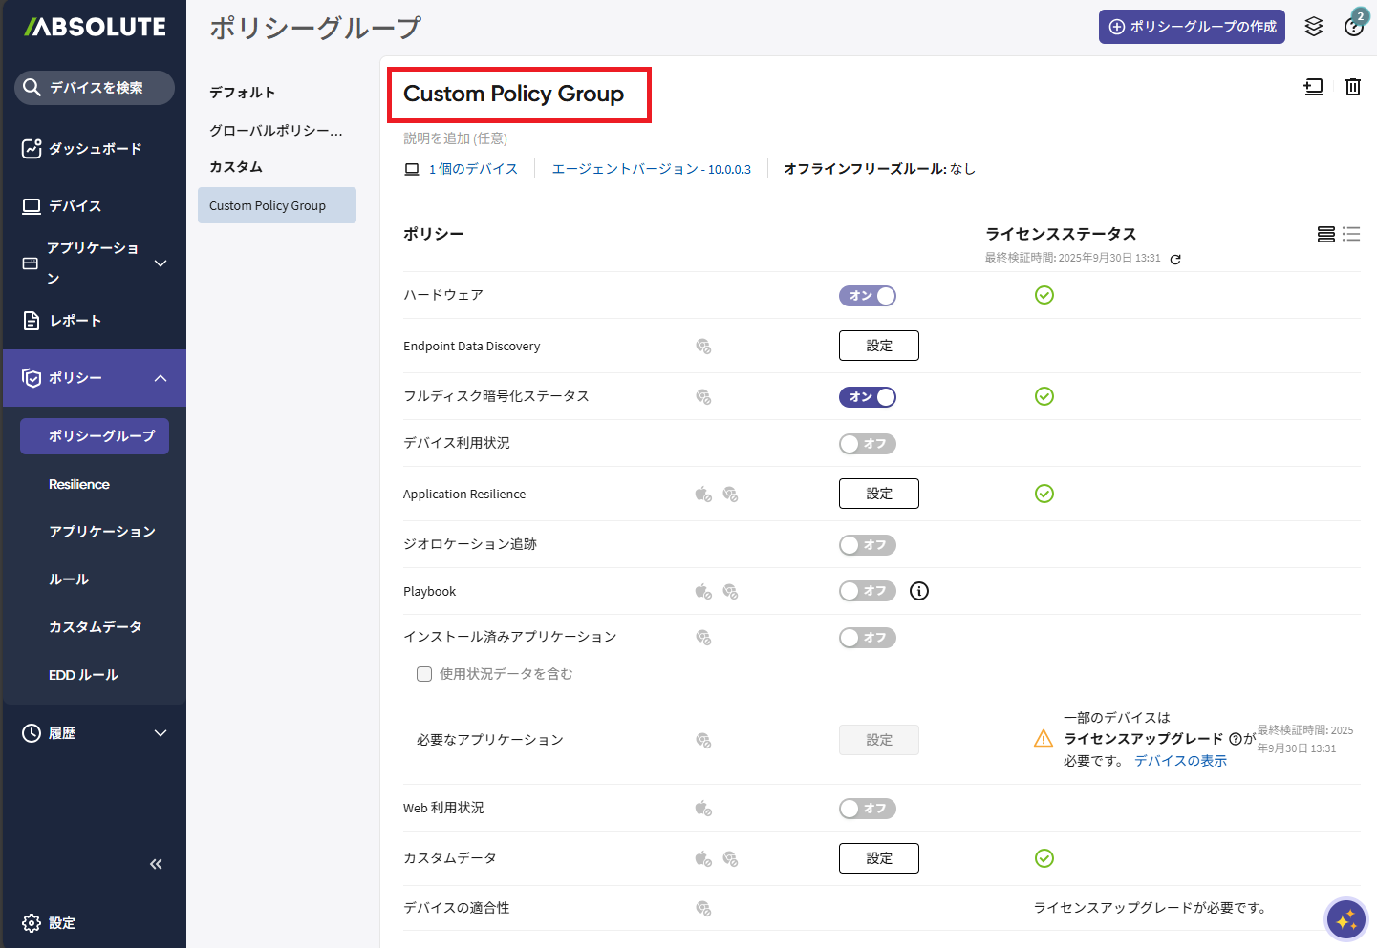
Task: Click the Playbook info icon
Action: pyautogui.click(x=919, y=591)
